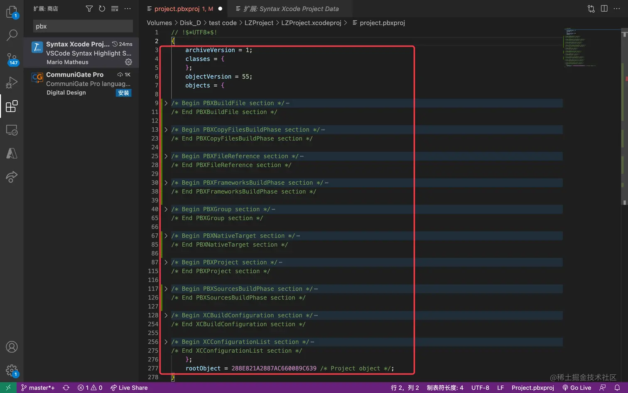Click the rootObject line text
The height and width of the screenshot is (393, 628).
289,368
